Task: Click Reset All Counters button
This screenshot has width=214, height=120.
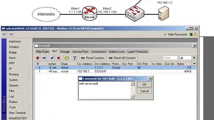Action: pyautogui.click(x=123, y=58)
